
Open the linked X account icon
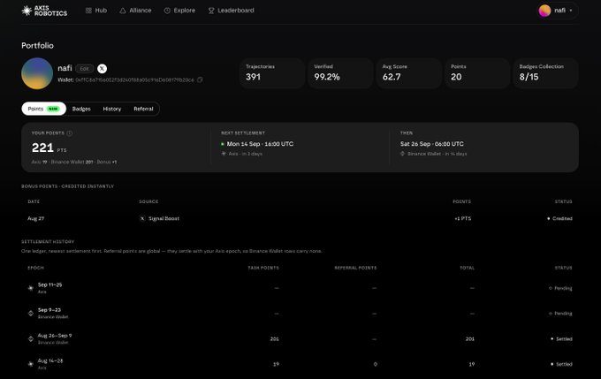coord(102,69)
